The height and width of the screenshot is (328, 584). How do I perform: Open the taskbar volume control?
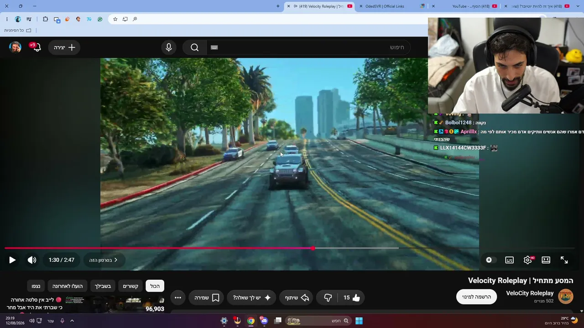[x=32, y=321]
